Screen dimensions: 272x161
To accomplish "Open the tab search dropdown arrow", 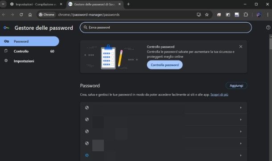I will tap(3, 4).
